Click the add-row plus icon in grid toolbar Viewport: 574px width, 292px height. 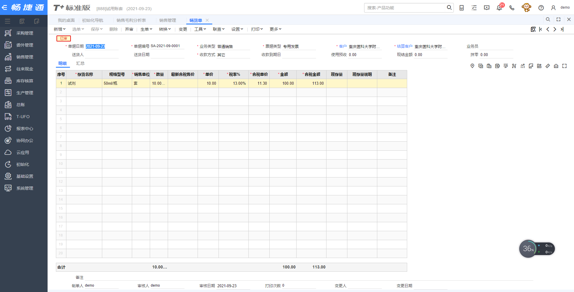pos(481,66)
